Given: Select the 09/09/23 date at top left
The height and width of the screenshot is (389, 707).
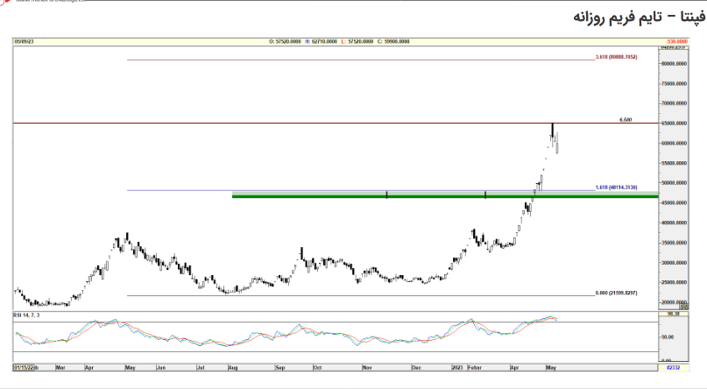Looking at the screenshot, I should (x=24, y=41).
